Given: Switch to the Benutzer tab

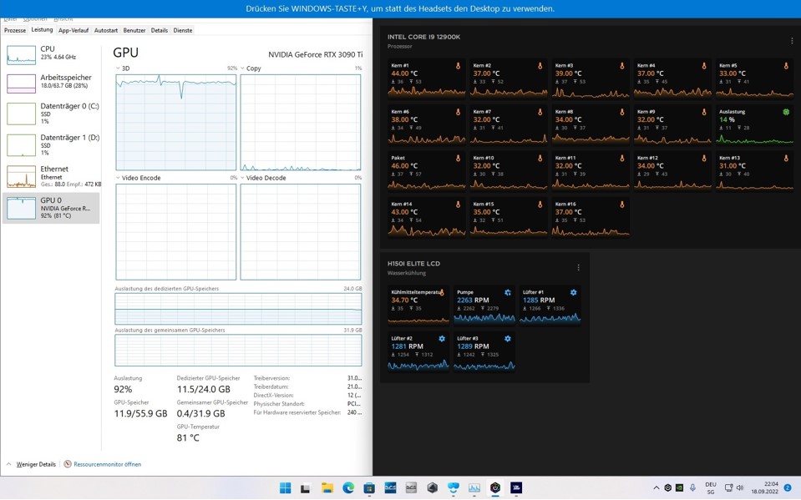Looking at the screenshot, I should [x=134, y=31].
